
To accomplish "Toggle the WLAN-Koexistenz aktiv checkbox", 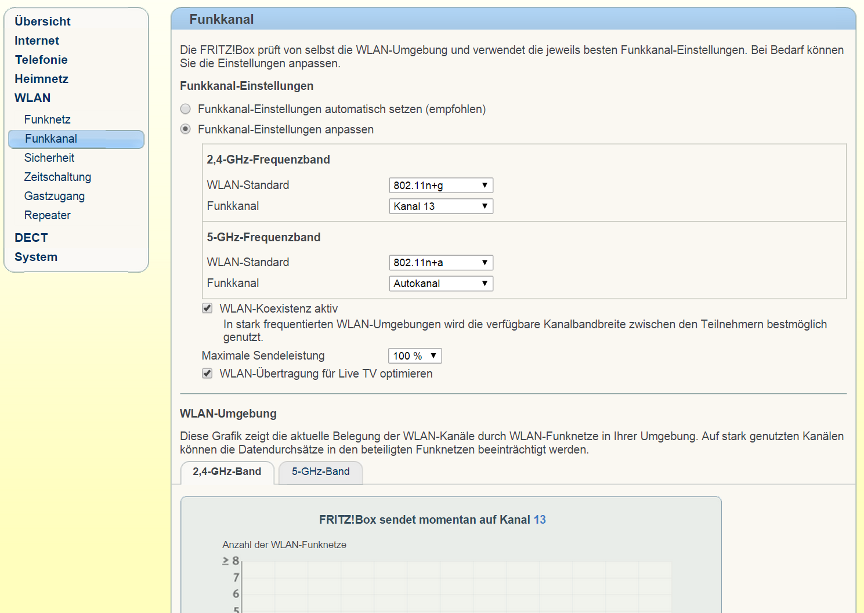I will click(x=207, y=308).
